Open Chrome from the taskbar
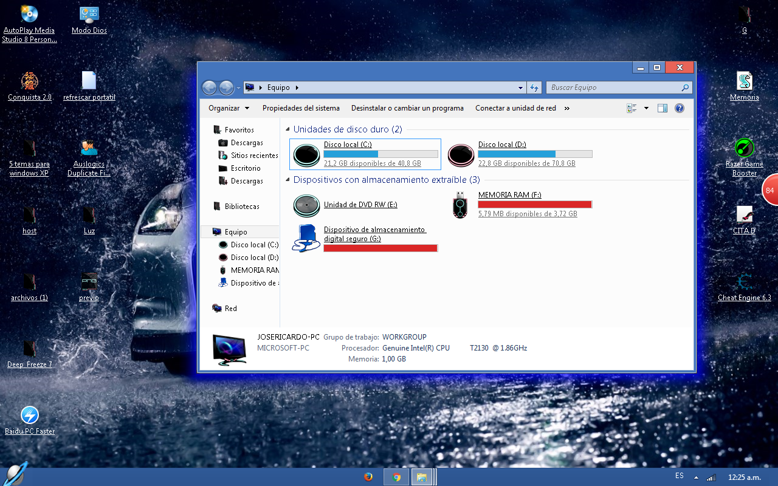The height and width of the screenshot is (486, 778). (x=396, y=477)
